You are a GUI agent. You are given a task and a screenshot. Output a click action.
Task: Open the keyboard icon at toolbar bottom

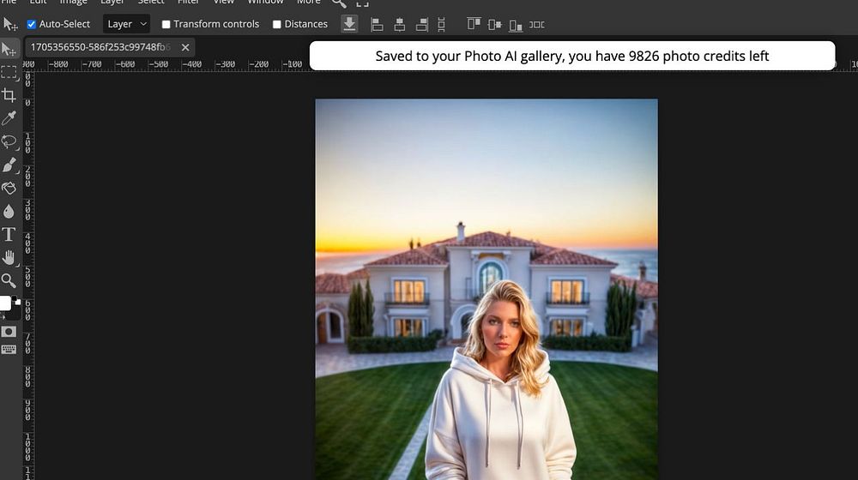coord(9,350)
